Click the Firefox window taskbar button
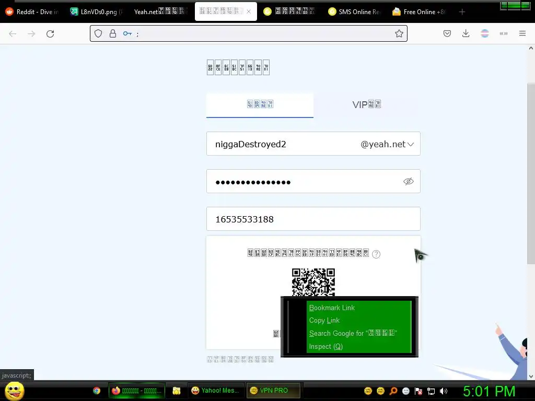Viewport: 535px width, 401px height. (137, 391)
